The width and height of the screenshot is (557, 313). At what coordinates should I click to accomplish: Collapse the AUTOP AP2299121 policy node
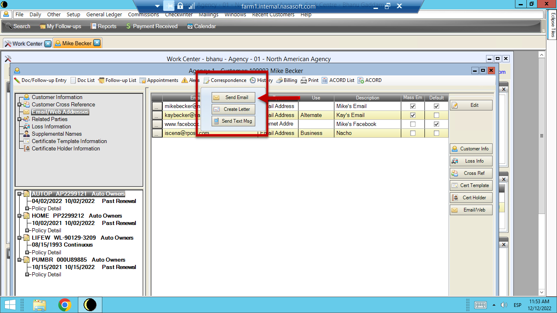pyautogui.click(x=19, y=194)
